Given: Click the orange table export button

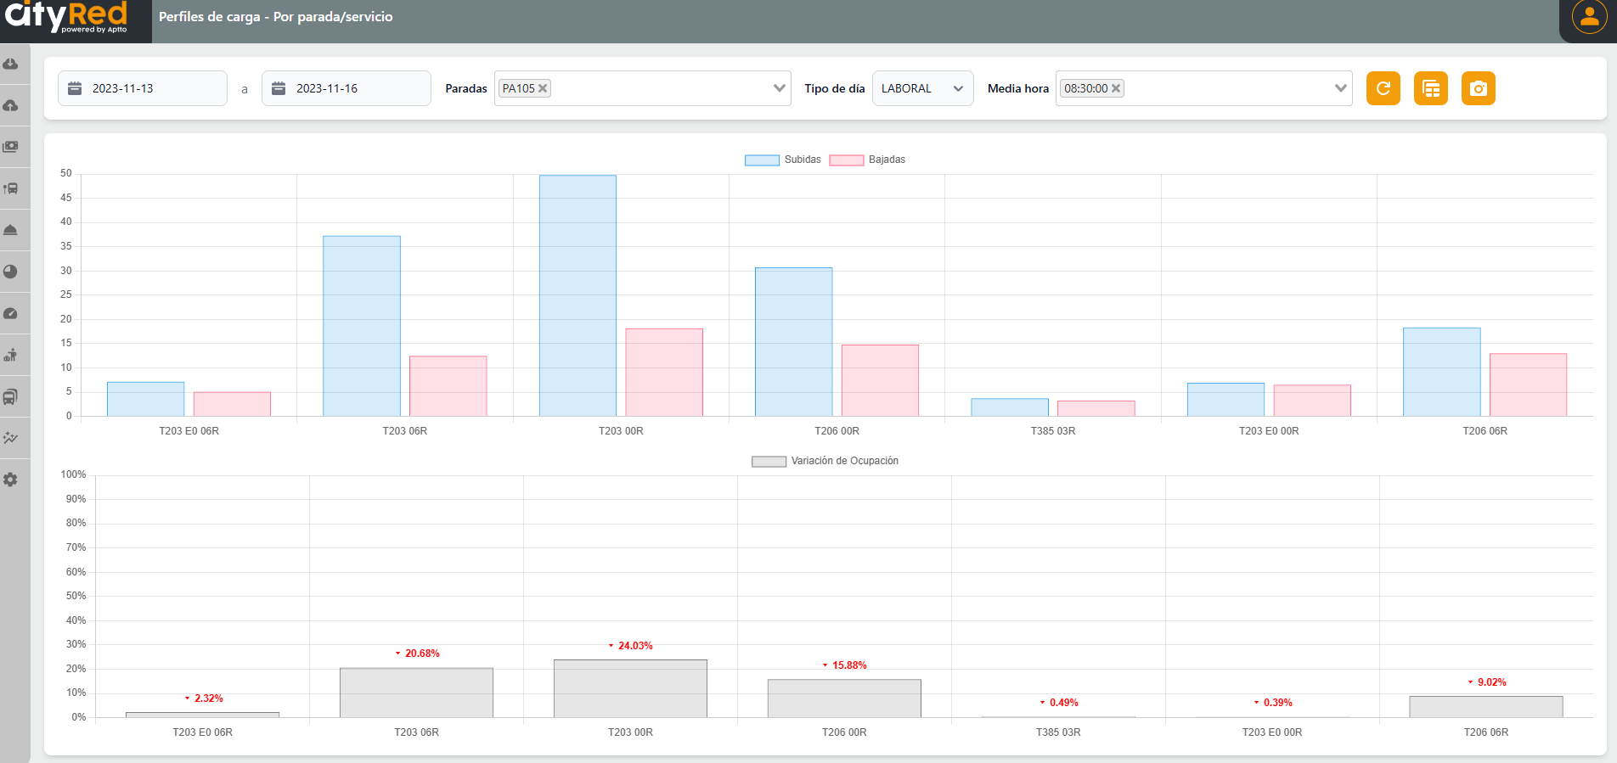Looking at the screenshot, I should click(x=1430, y=88).
